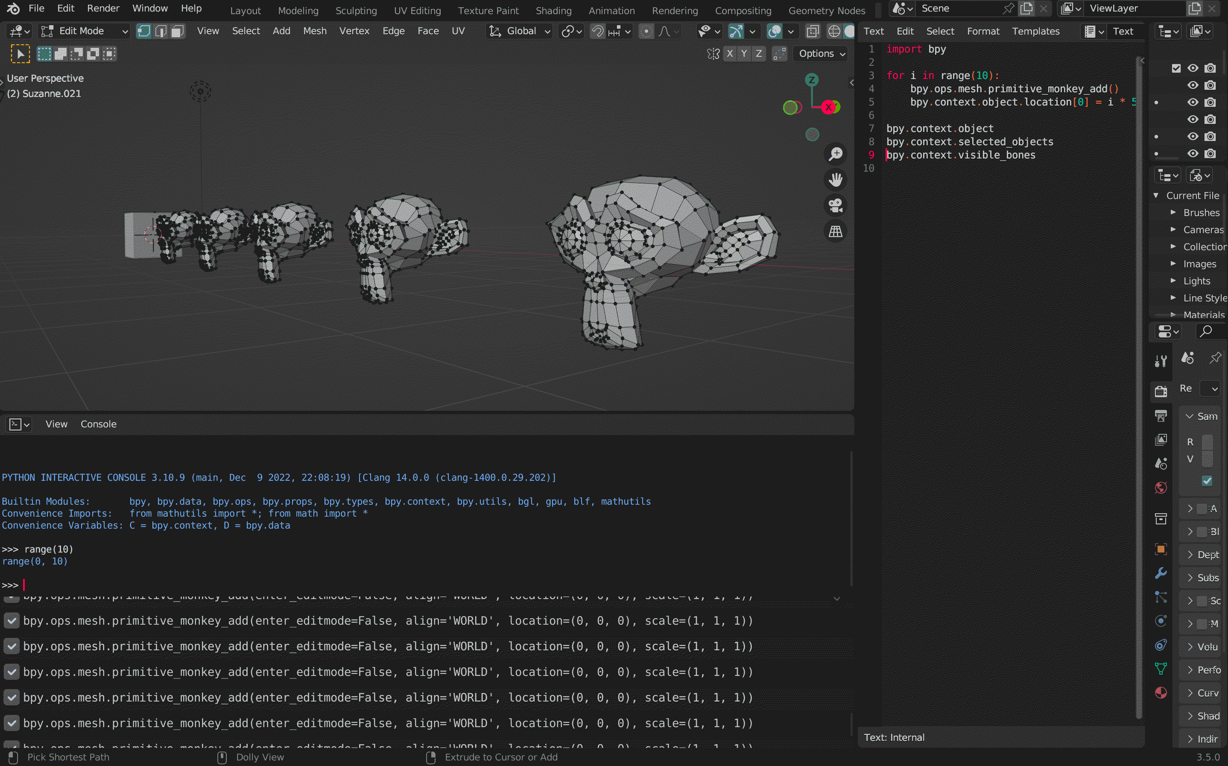Expand Brushes in Current File tree
Screen dimensions: 1228x766
[x=1173, y=213]
